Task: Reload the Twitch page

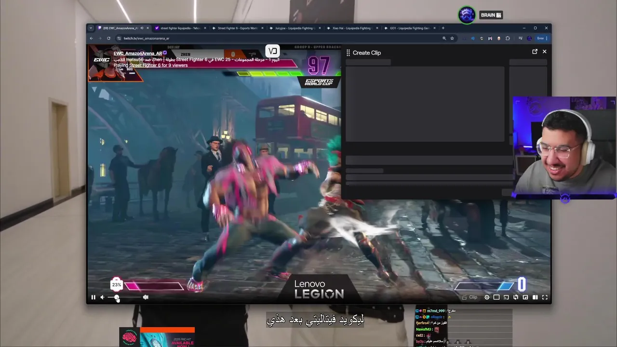Action: (108, 38)
